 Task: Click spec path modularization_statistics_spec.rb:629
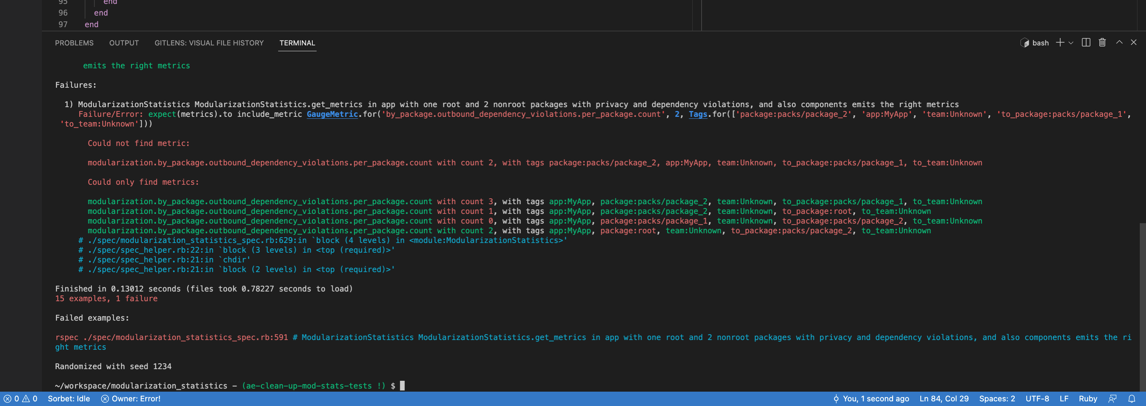pyautogui.click(x=192, y=241)
